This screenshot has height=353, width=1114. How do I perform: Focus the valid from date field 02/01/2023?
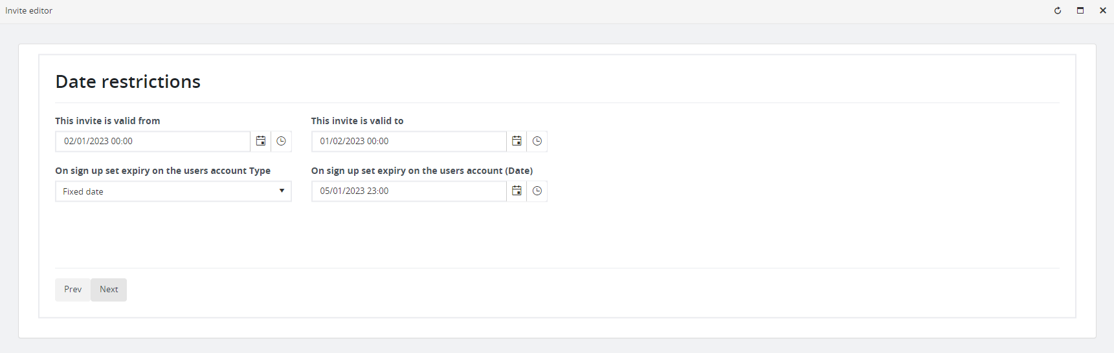pos(153,141)
